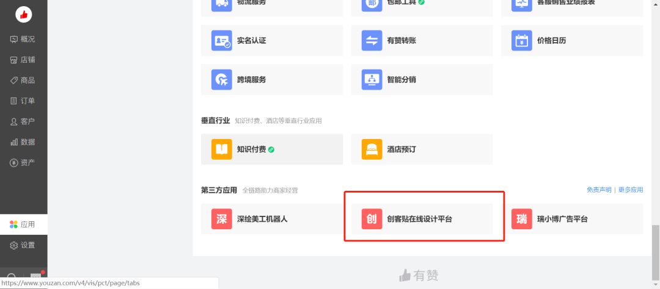This screenshot has height=289, width=660.
Task: Click the 应用 colorful clover icon
Action: pyautogui.click(x=14, y=224)
